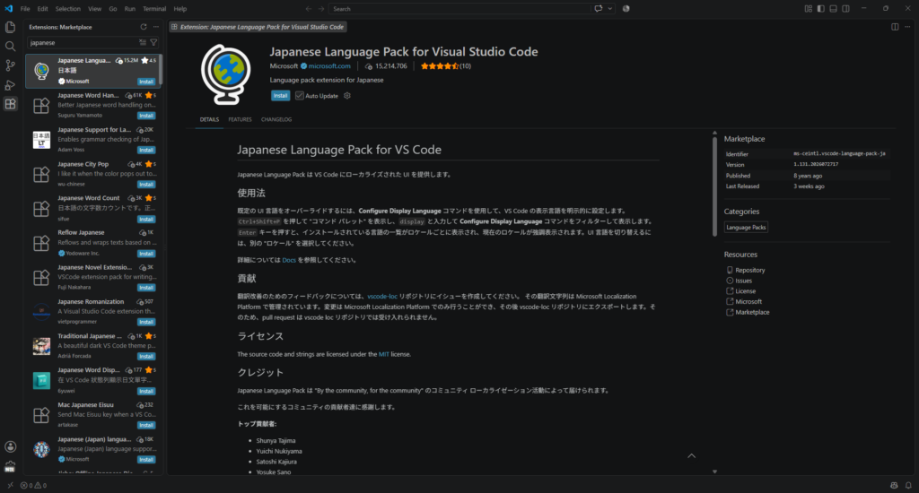Open notifications bell in status bar
Screen dimensions: 919x493
pyautogui.click(x=908, y=486)
